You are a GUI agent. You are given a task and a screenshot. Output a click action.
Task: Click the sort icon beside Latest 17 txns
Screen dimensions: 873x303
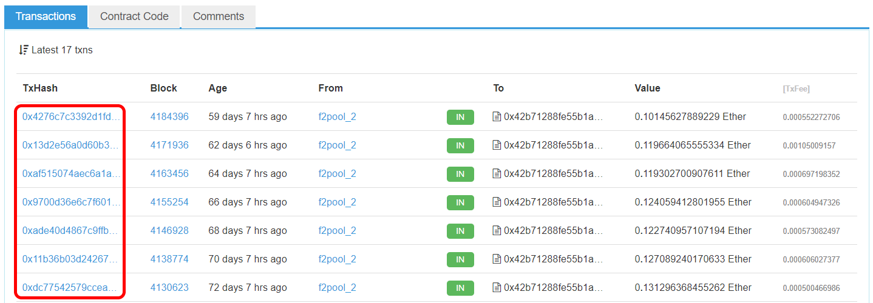click(24, 50)
